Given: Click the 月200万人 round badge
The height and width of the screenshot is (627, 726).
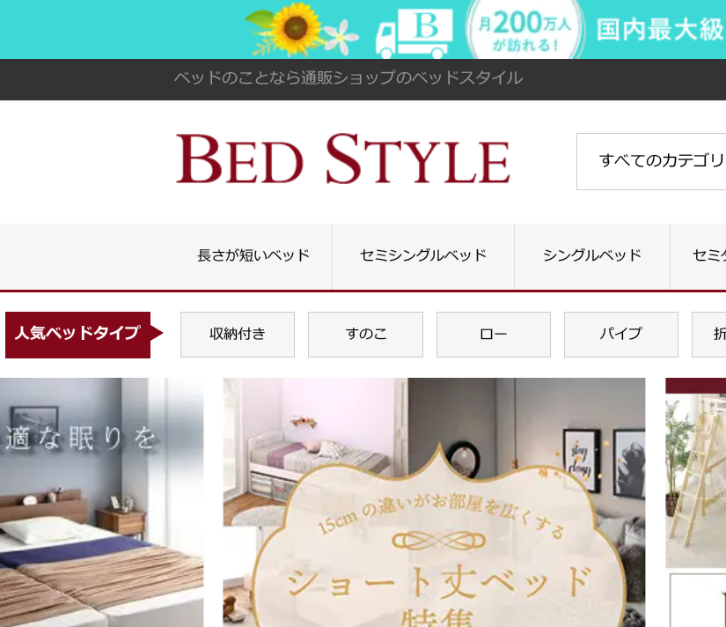Looking at the screenshot, I should [x=525, y=31].
